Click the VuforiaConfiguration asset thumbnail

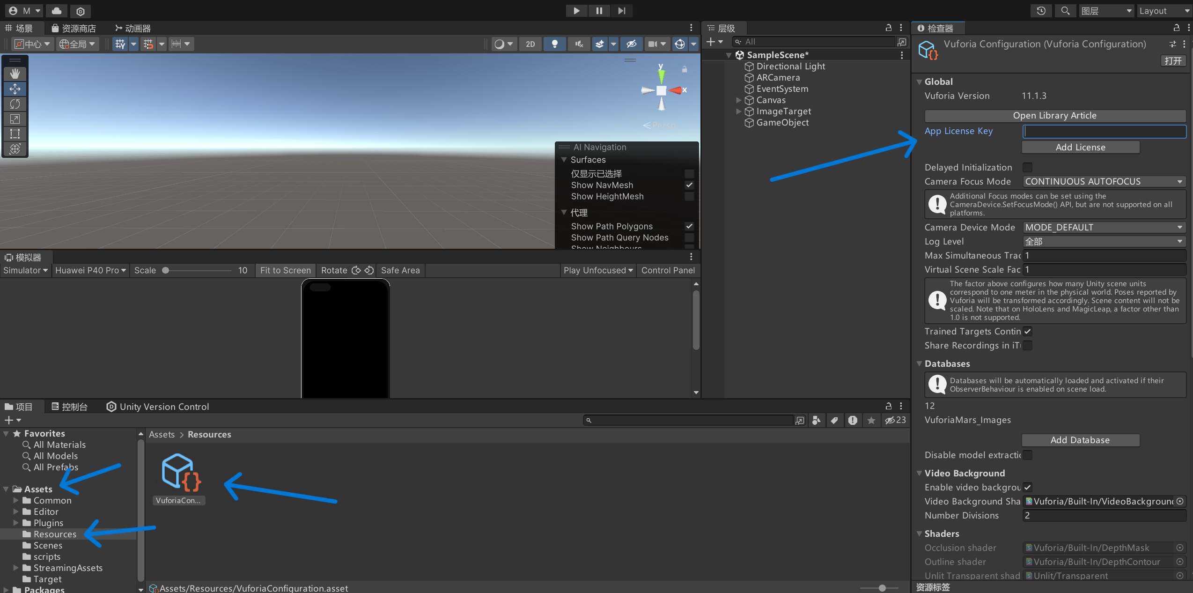180,474
